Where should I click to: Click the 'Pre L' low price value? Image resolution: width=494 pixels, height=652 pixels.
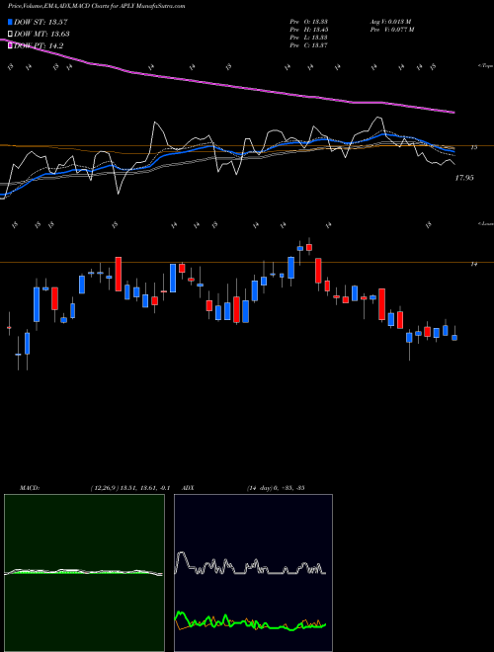click(309, 38)
